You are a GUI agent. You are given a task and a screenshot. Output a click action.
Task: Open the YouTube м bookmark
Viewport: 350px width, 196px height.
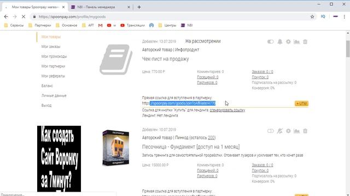[112, 26]
